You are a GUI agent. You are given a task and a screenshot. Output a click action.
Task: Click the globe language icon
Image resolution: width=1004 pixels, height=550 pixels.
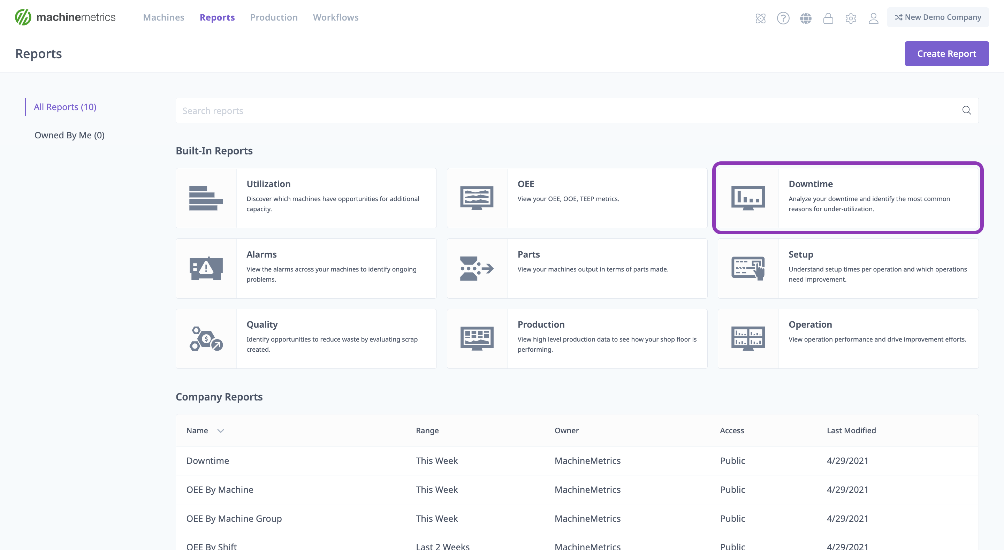click(x=806, y=18)
